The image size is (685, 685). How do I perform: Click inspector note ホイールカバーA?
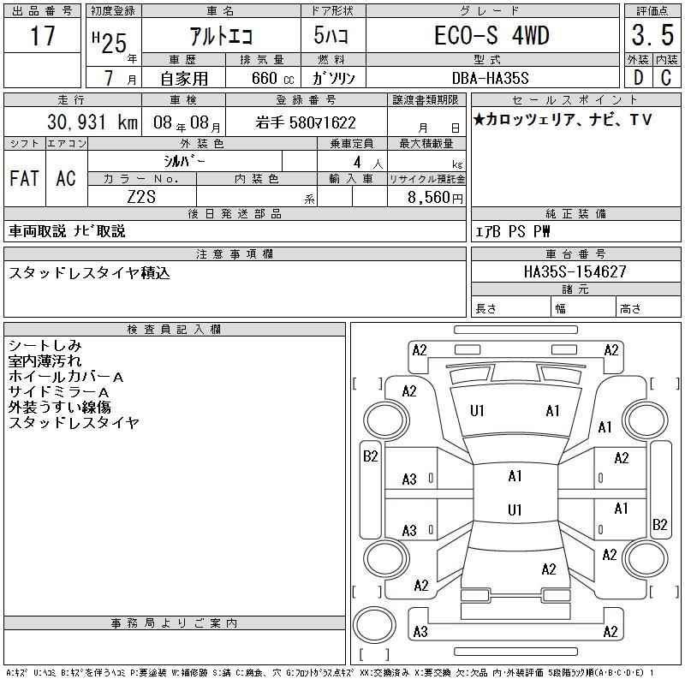tap(66, 376)
